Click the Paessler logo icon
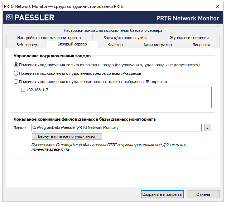231x208 pixels. coord(9,18)
